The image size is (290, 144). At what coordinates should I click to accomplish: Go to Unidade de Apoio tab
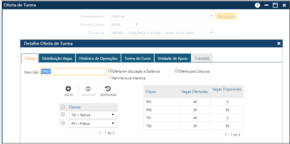point(172,58)
